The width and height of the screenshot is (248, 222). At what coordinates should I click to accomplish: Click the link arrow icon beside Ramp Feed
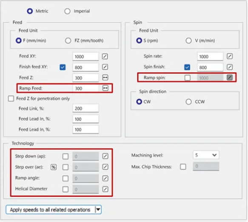click(x=105, y=88)
